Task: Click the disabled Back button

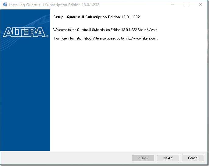Action: tap(143, 158)
